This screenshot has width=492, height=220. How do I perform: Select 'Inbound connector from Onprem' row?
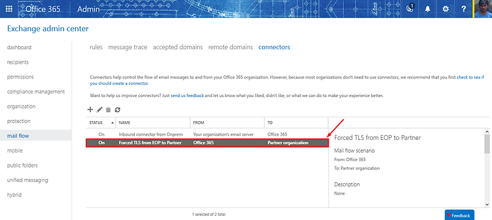pyautogui.click(x=207, y=134)
